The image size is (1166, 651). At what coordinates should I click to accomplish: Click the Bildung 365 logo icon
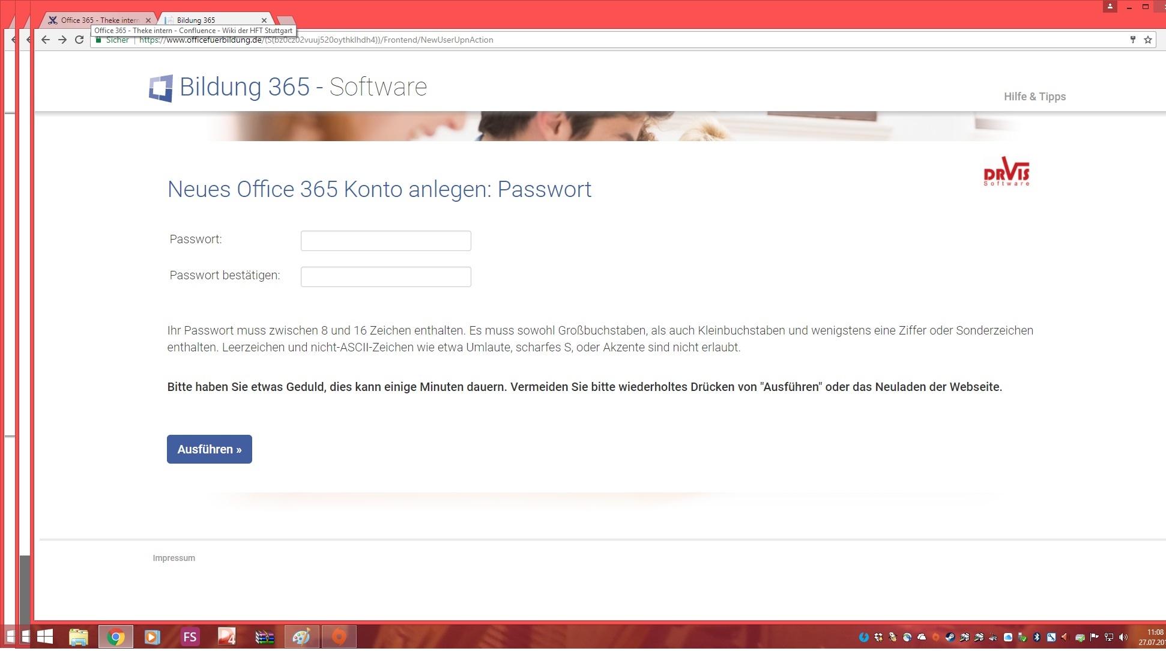pos(161,88)
